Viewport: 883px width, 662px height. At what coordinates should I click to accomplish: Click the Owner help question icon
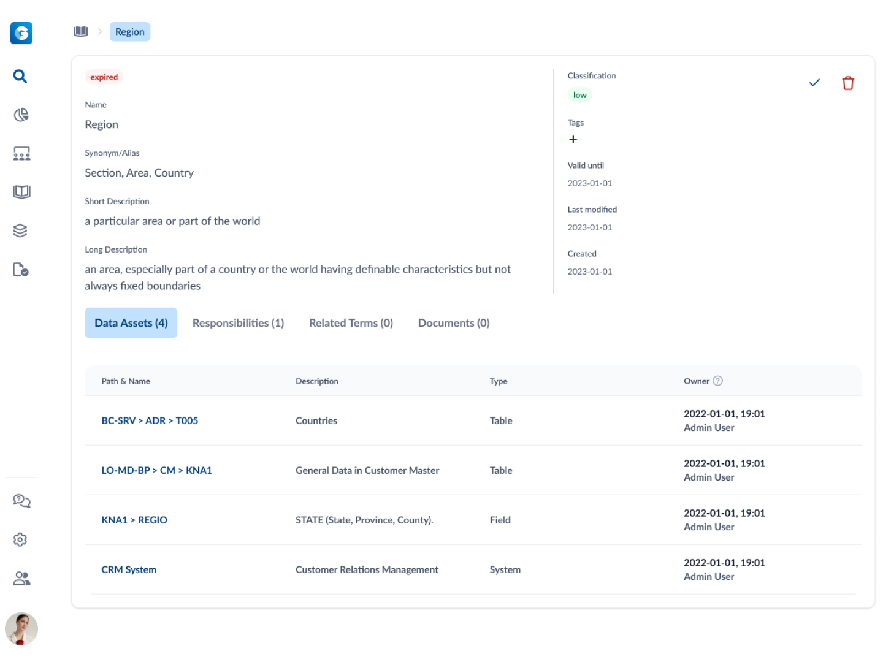point(718,381)
